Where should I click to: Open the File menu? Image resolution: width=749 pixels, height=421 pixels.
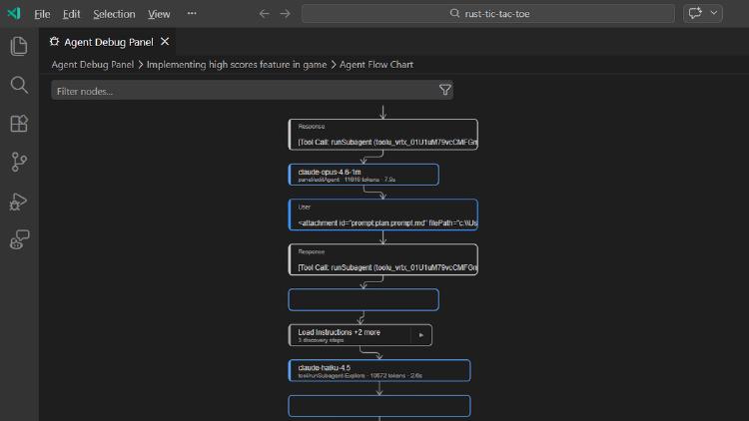tap(42, 14)
